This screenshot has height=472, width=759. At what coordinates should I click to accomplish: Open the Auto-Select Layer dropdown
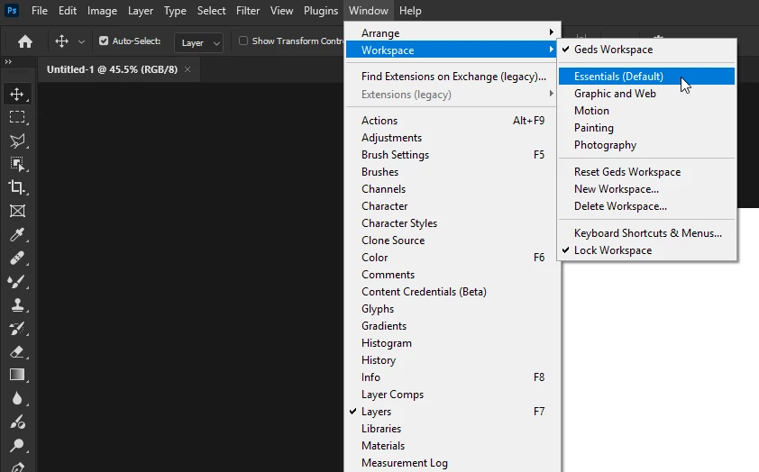click(x=198, y=42)
